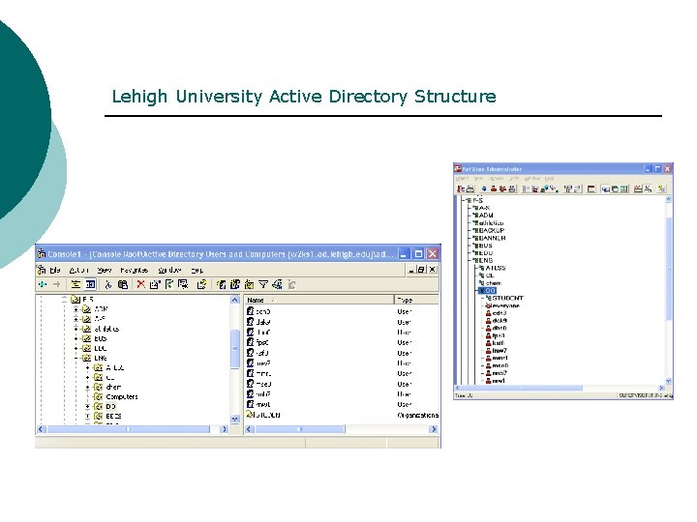Image resolution: width=697 pixels, height=522 pixels.
Task: Click the Properties icon right of red X
Action: click(154, 284)
